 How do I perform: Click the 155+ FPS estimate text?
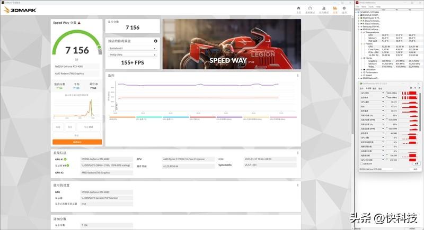click(132, 62)
